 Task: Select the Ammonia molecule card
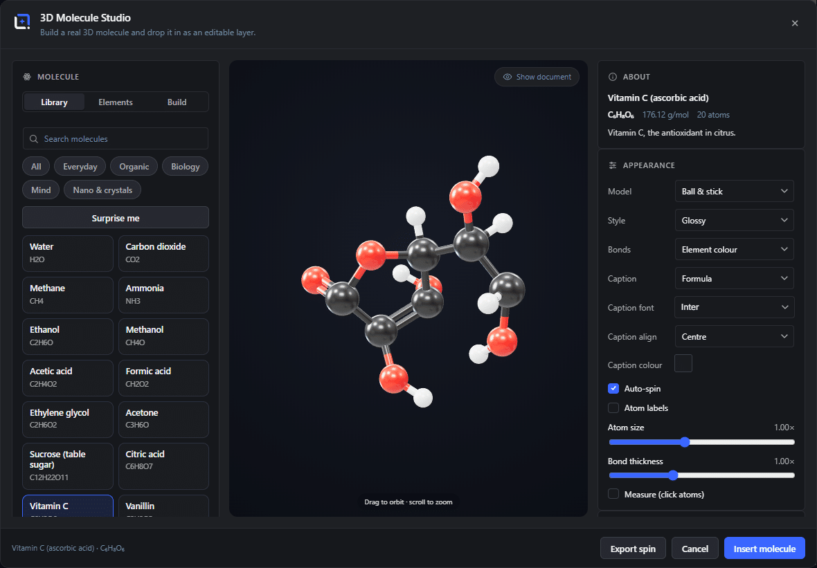point(163,295)
